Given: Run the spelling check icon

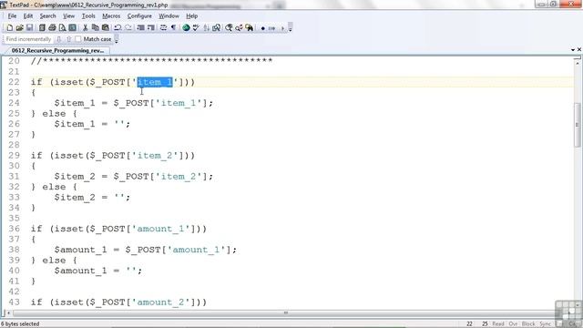Looking at the screenshot, I should click(196, 28).
